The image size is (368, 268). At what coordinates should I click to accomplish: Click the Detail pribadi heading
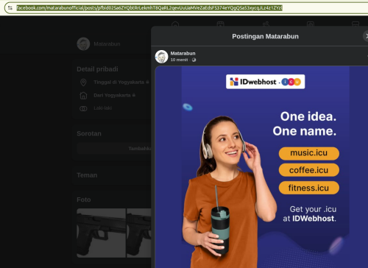point(97,69)
